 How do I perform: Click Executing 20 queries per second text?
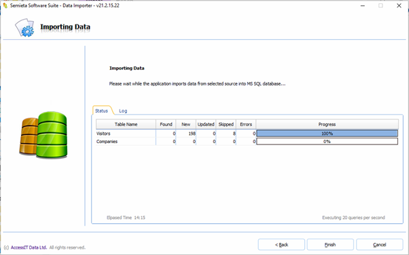(353, 218)
